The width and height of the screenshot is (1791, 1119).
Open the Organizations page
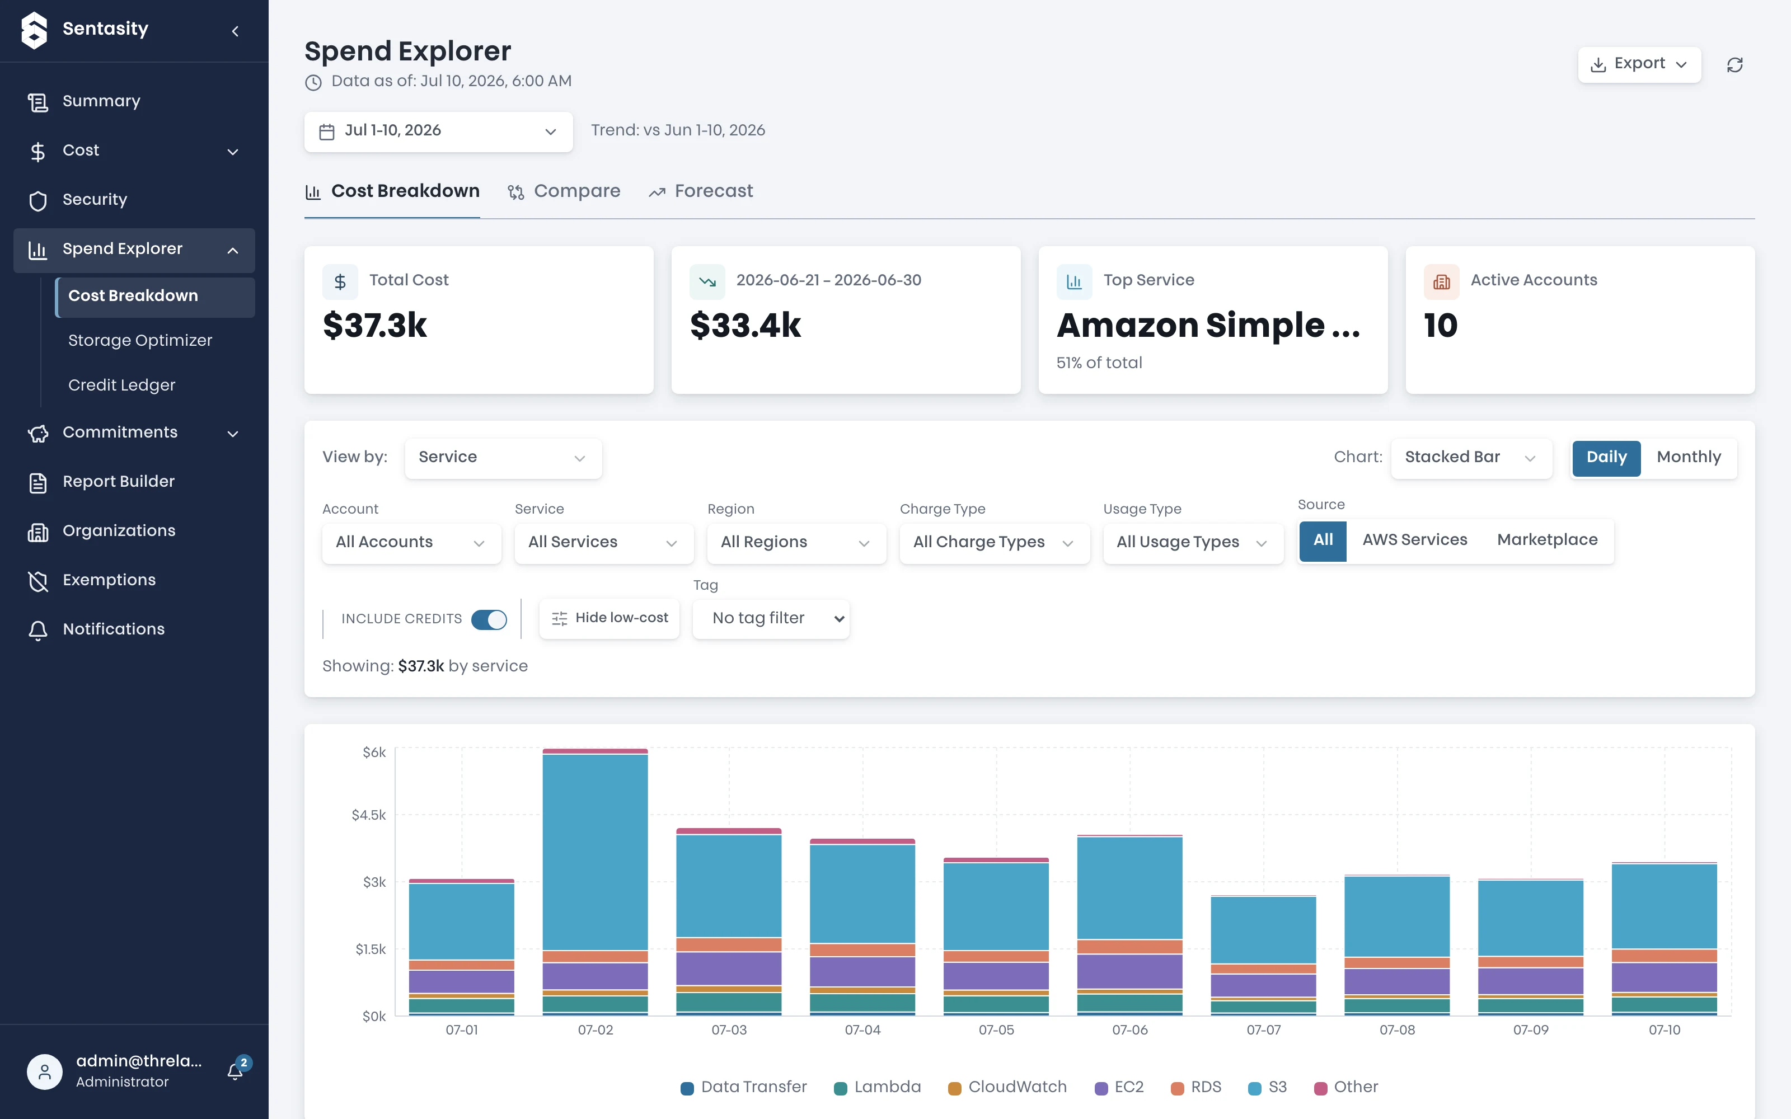tap(134, 532)
